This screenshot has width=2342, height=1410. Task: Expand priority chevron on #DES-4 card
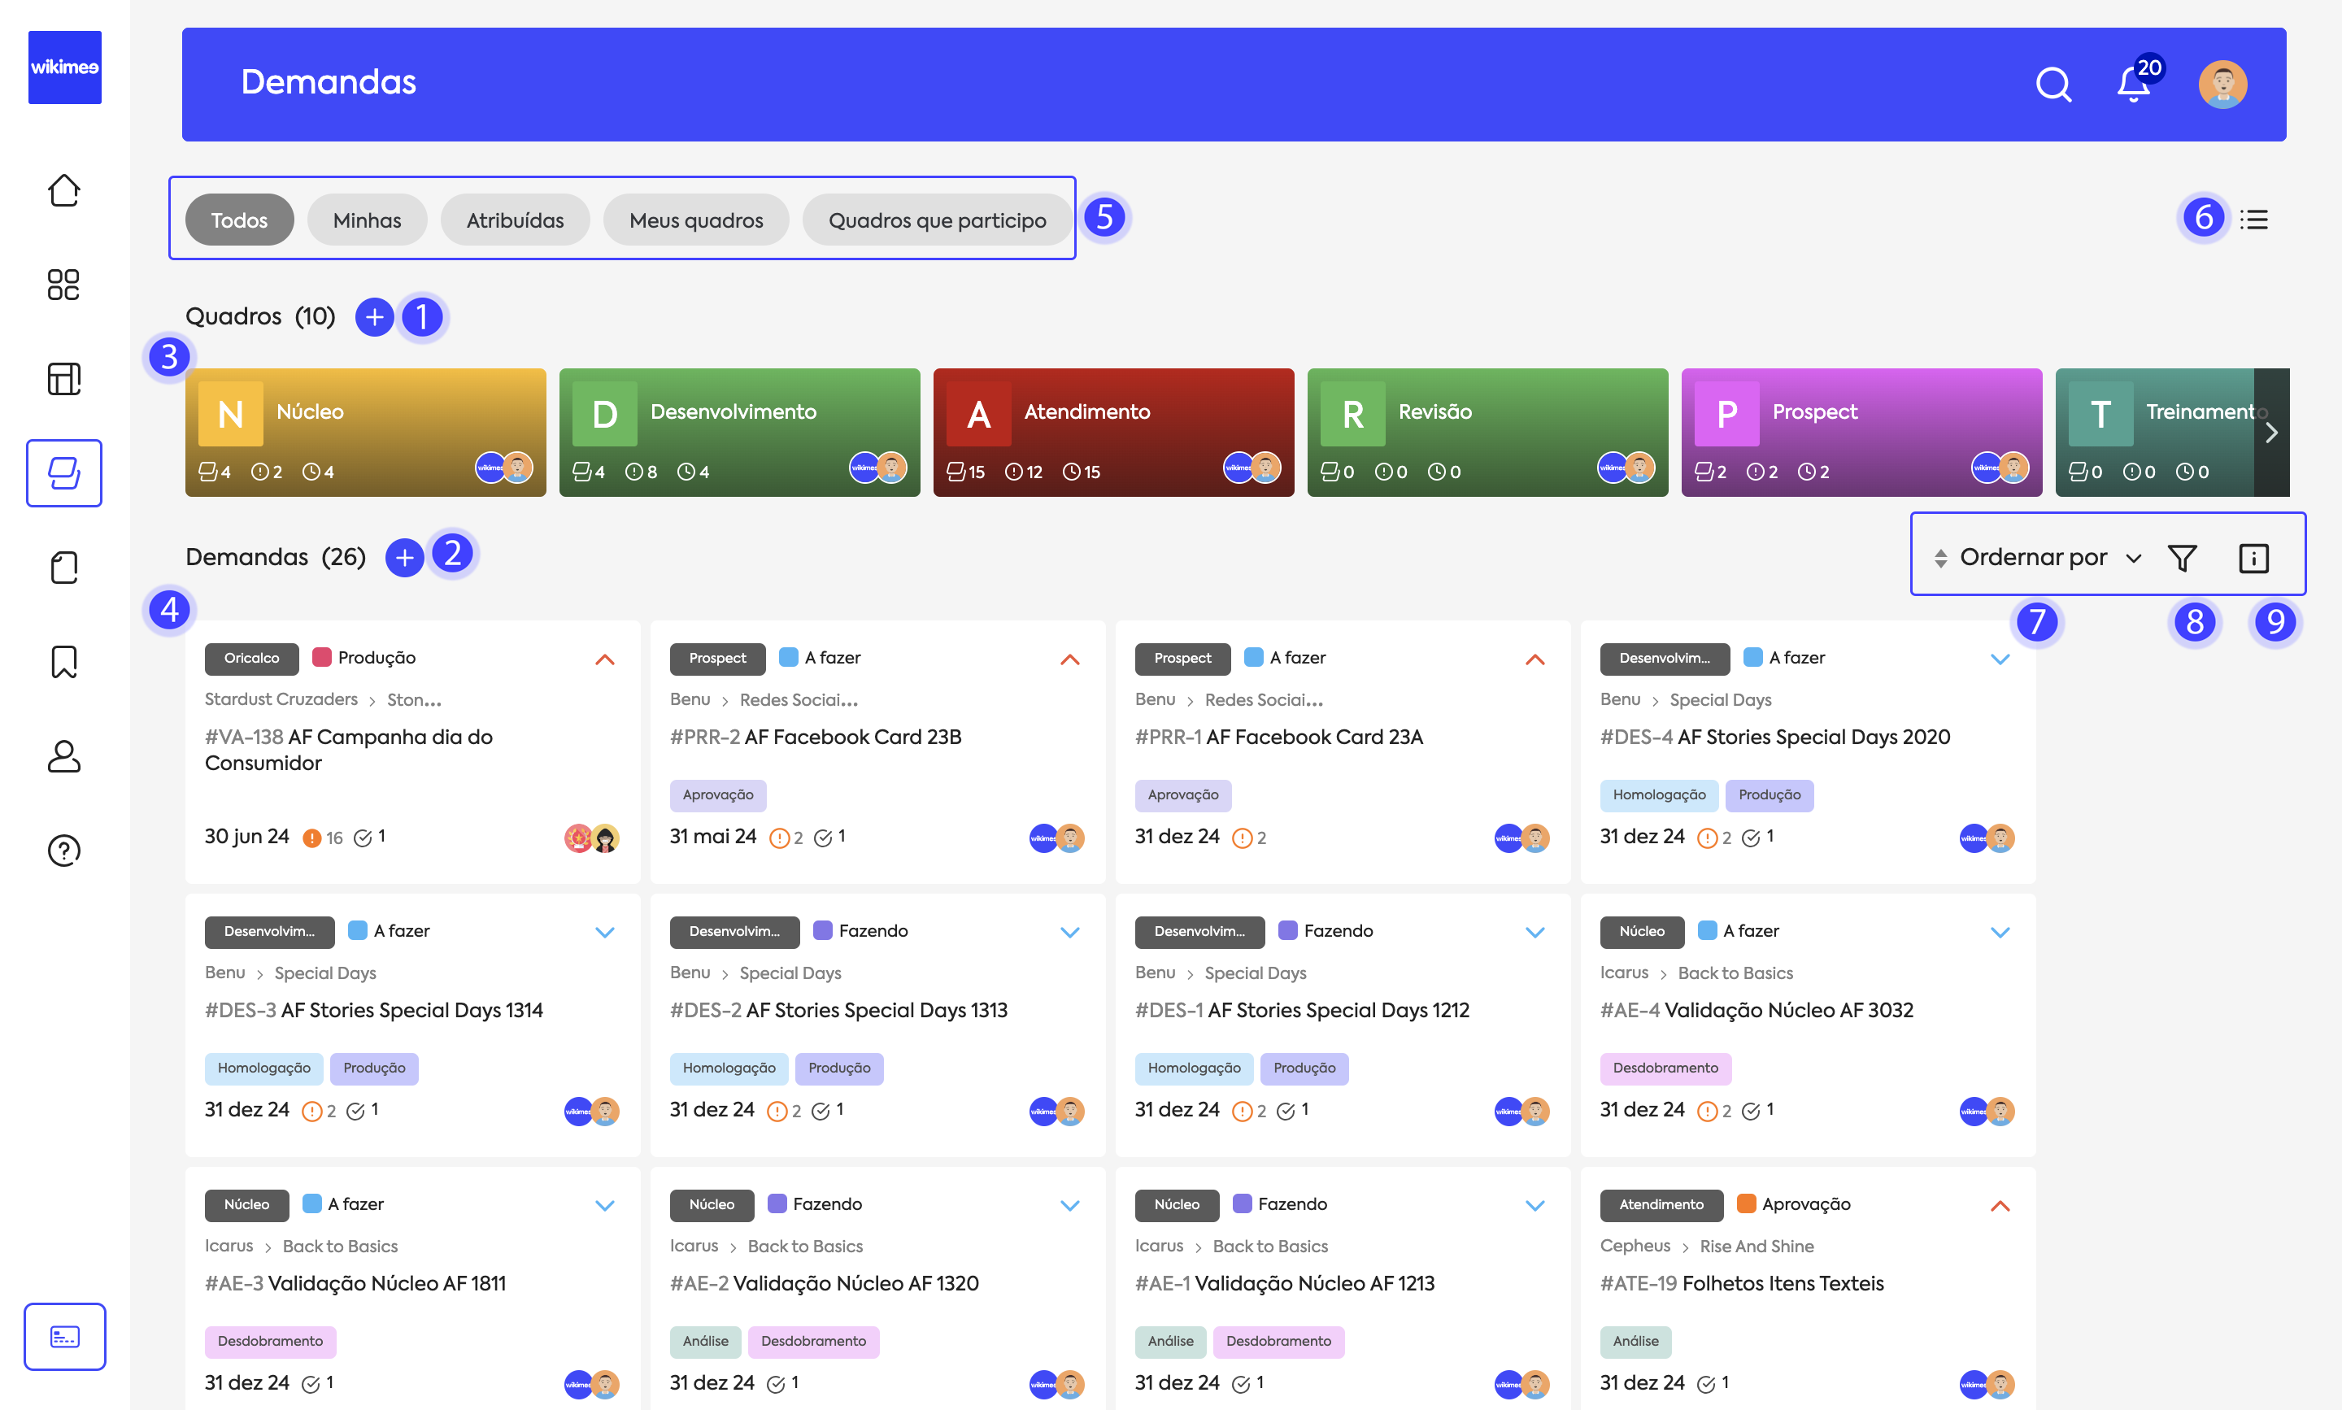[x=1999, y=659]
